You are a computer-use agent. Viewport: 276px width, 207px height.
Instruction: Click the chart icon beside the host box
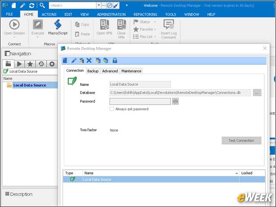tap(116, 6)
